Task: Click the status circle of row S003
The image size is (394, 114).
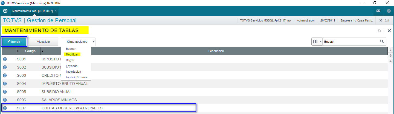Action: (x=5, y=75)
